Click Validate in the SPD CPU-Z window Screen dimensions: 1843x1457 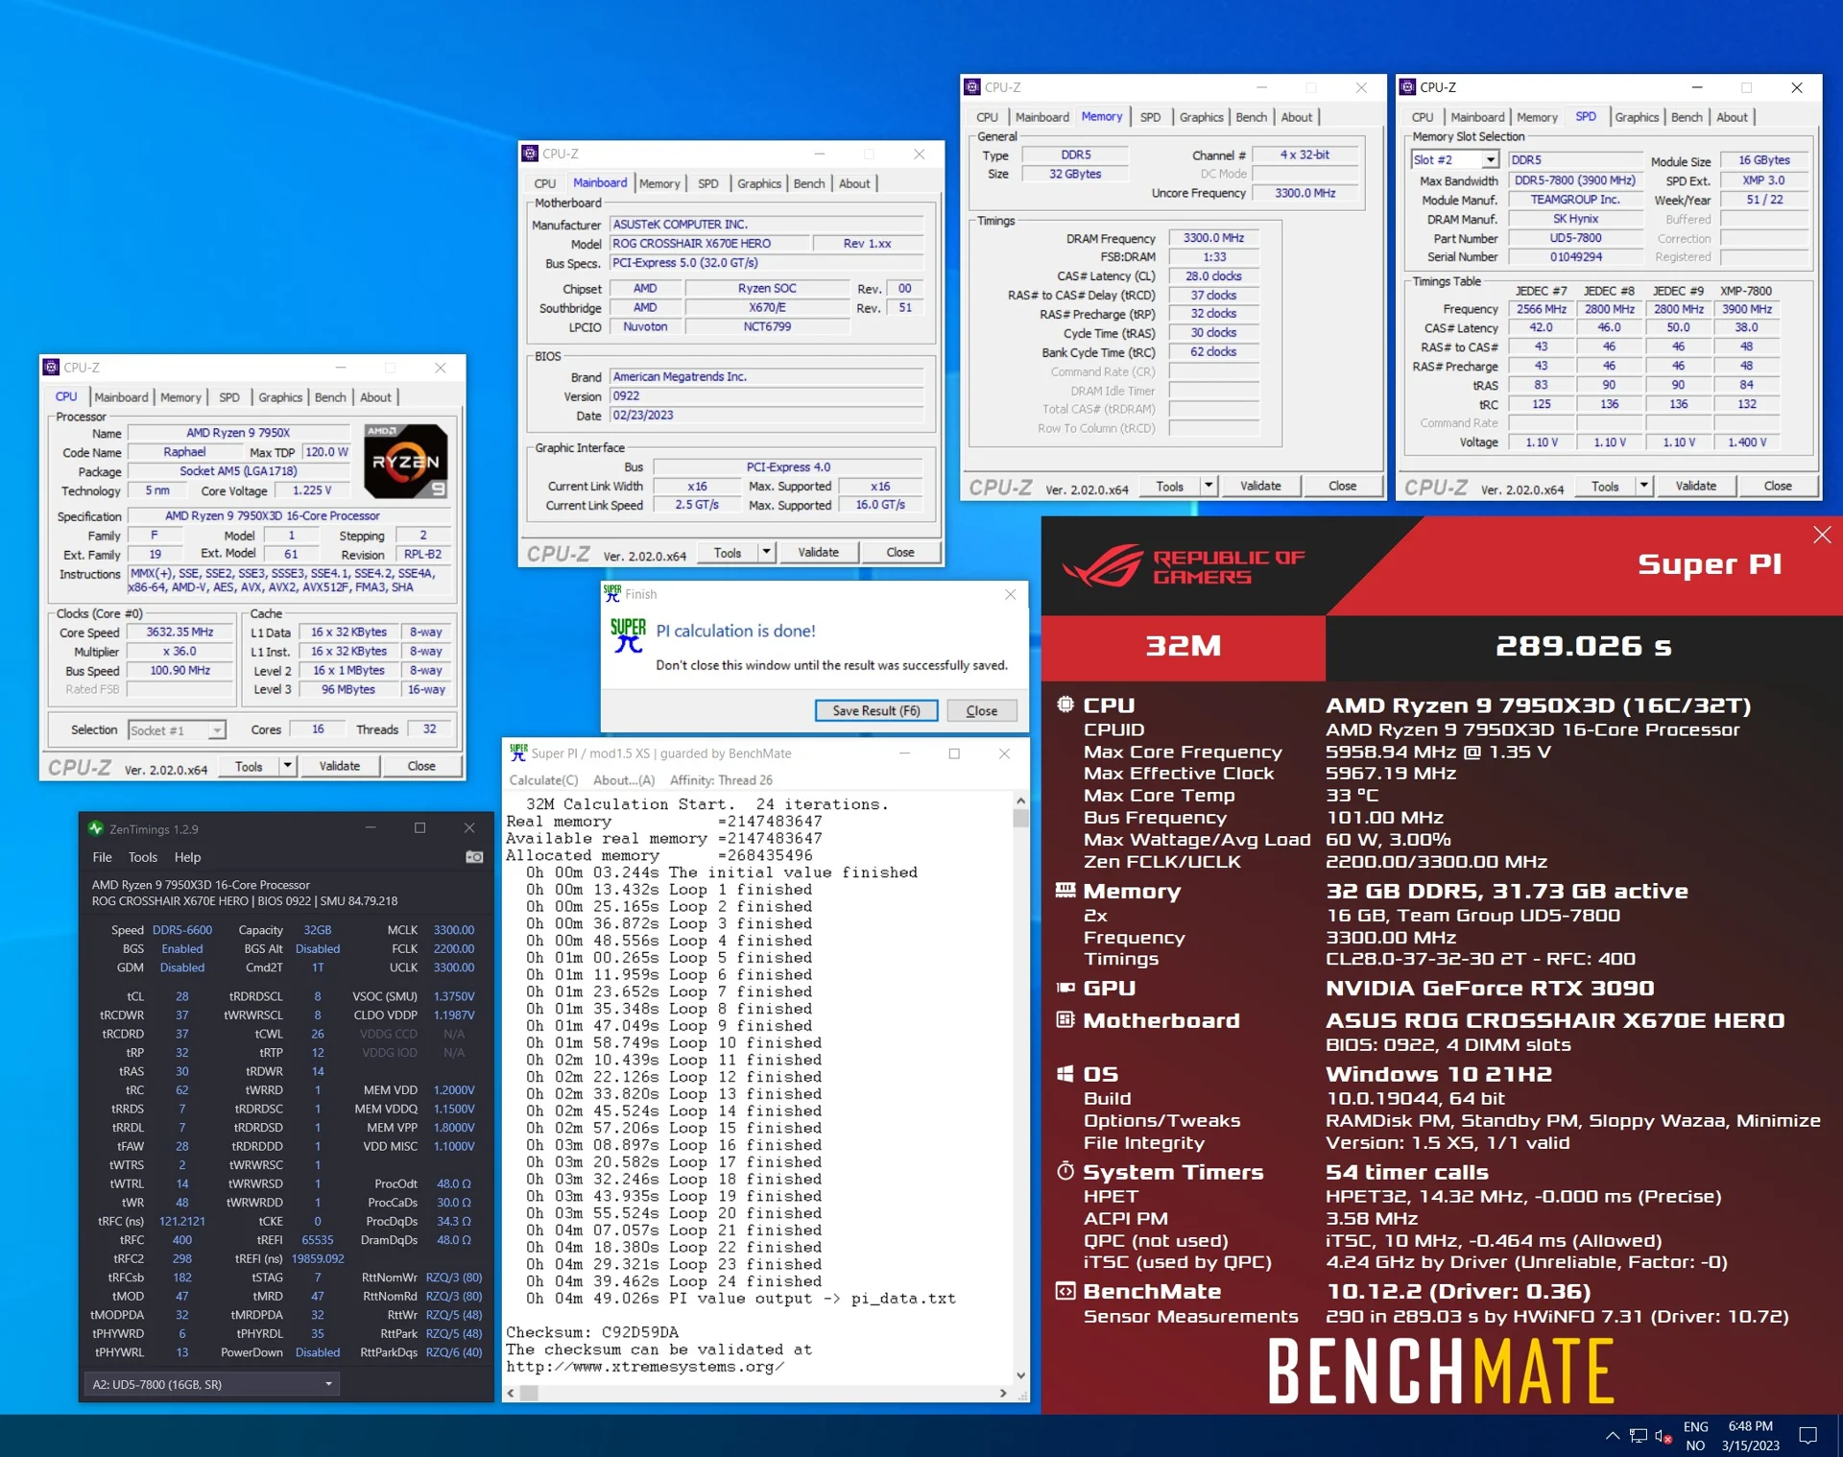(1695, 486)
